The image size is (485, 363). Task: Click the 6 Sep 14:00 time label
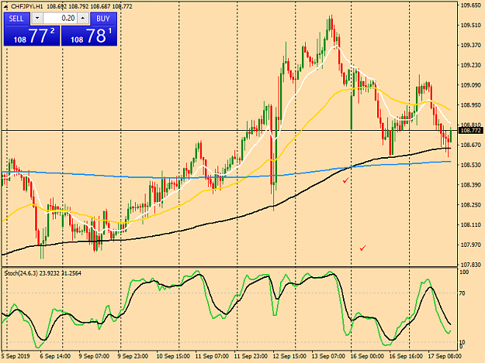[55, 356]
